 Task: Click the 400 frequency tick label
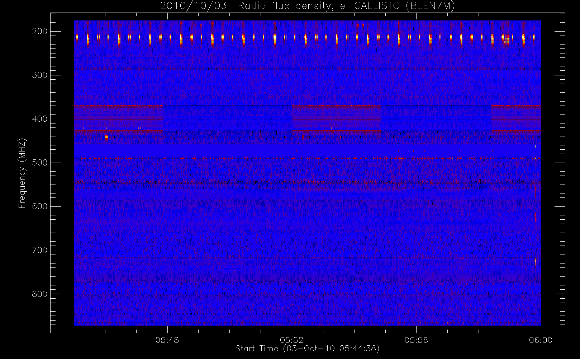[x=40, y=119]
